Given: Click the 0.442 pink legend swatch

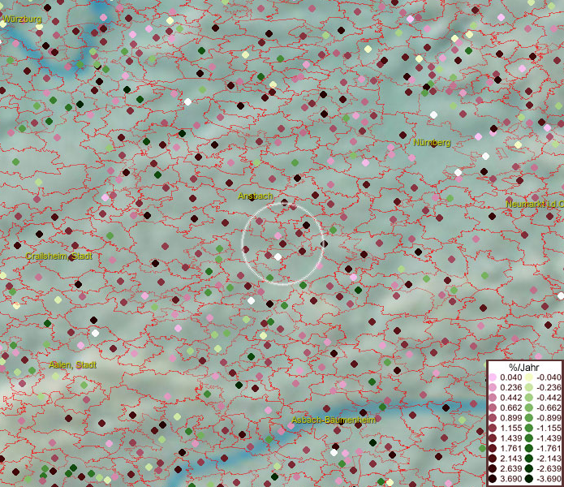Looking at the screenshot, I should click(493, 398).
